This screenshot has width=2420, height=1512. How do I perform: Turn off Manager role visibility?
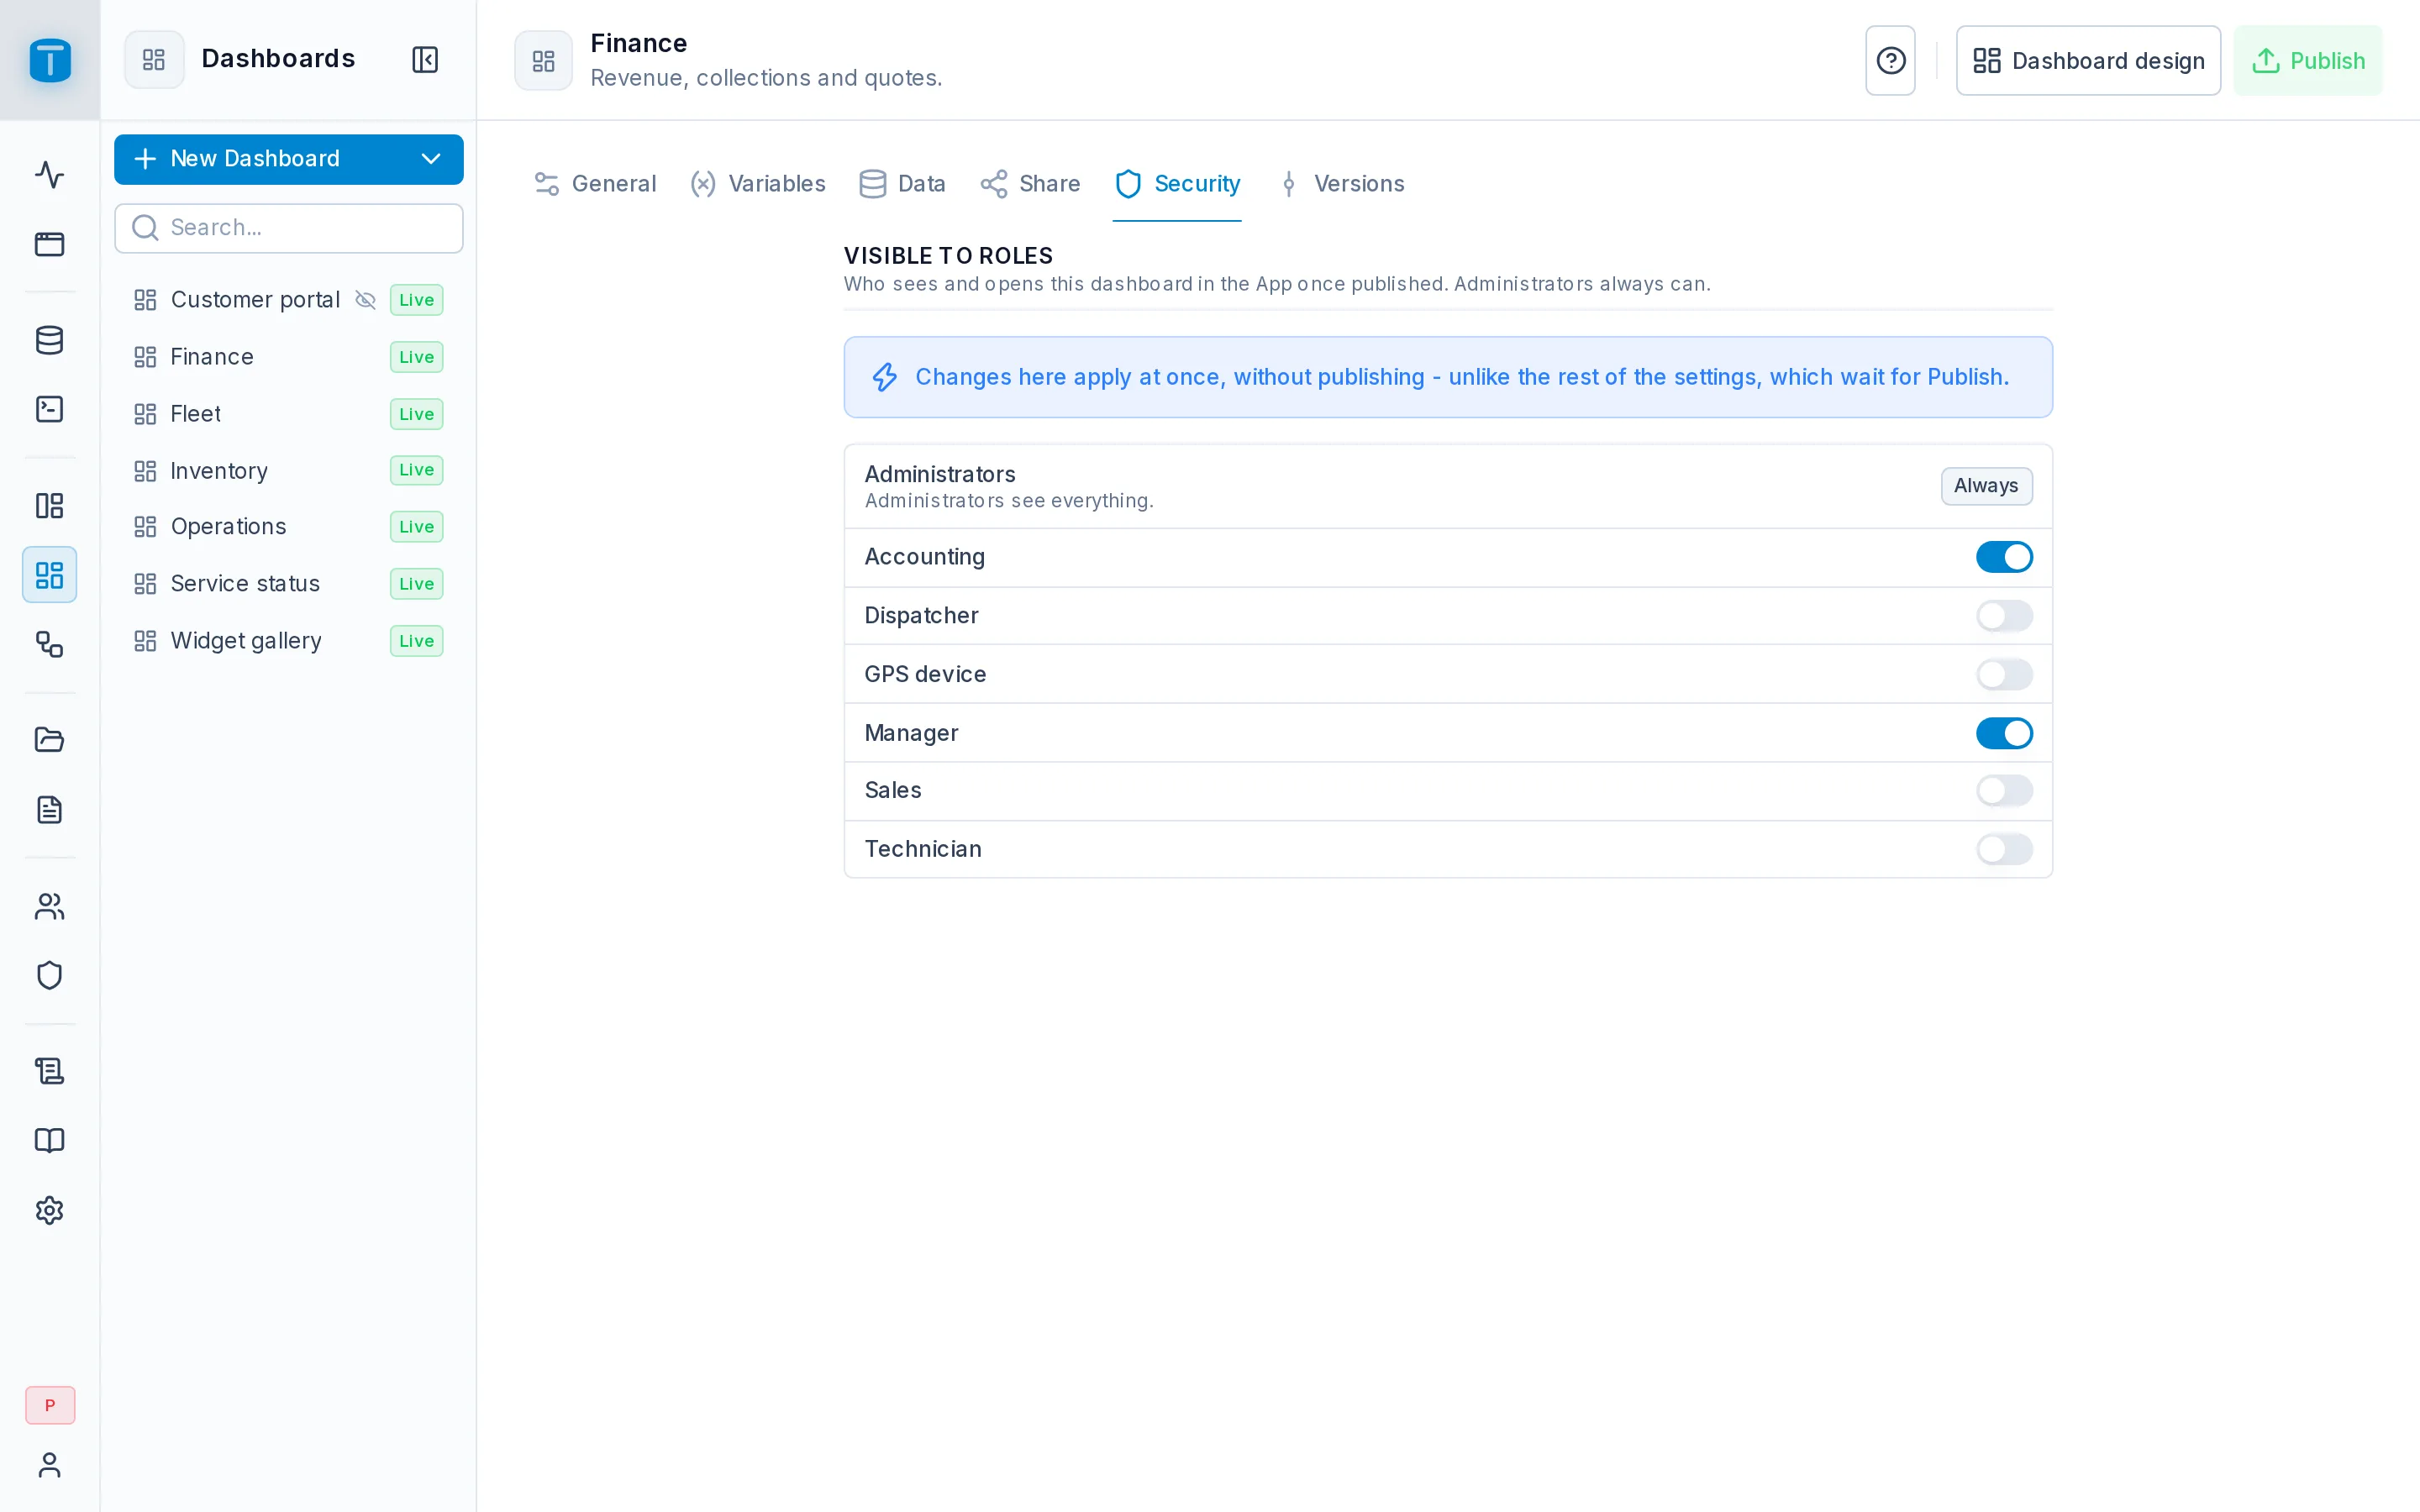[x=2004, y=733]
